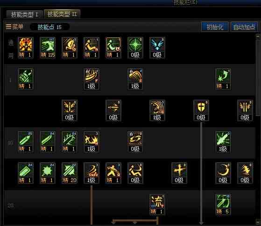
Task: Click the scrollbar down arrow
Action: (x=258, y=222)
